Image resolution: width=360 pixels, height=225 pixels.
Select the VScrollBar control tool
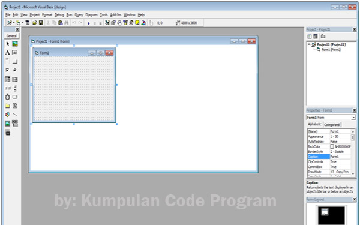pyautogui.click(x=15, y=88)
